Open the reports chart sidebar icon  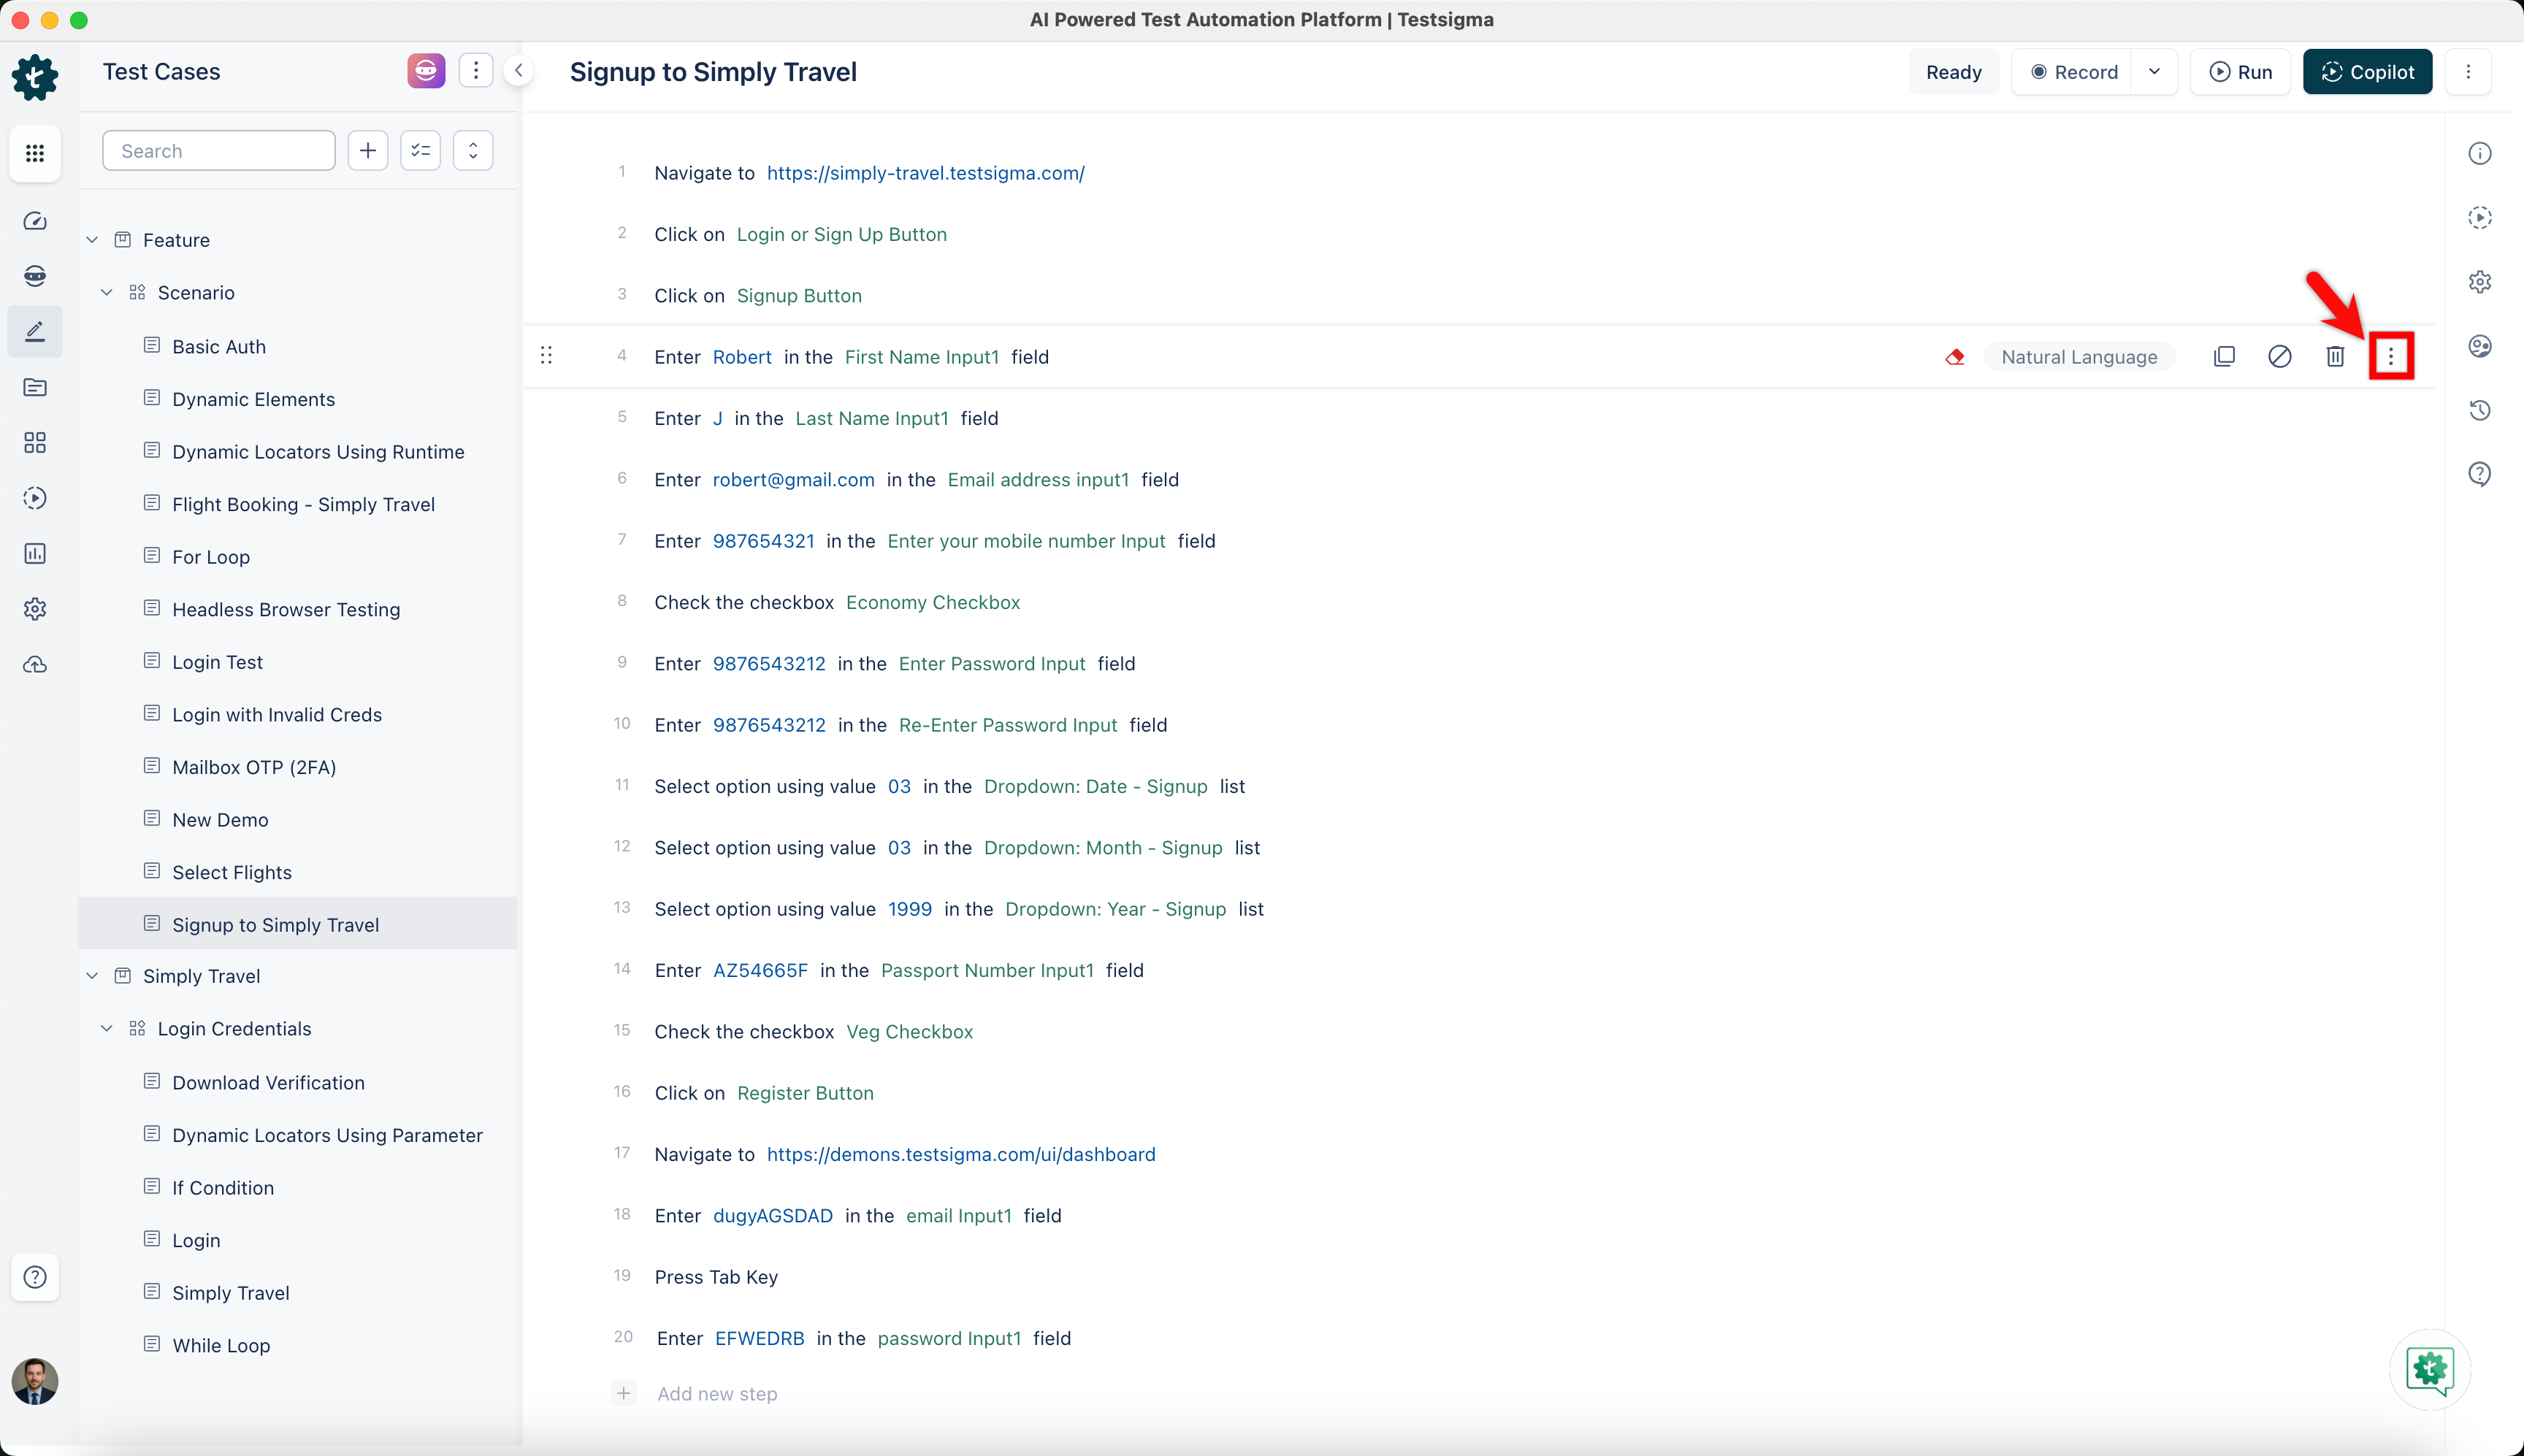35,553
